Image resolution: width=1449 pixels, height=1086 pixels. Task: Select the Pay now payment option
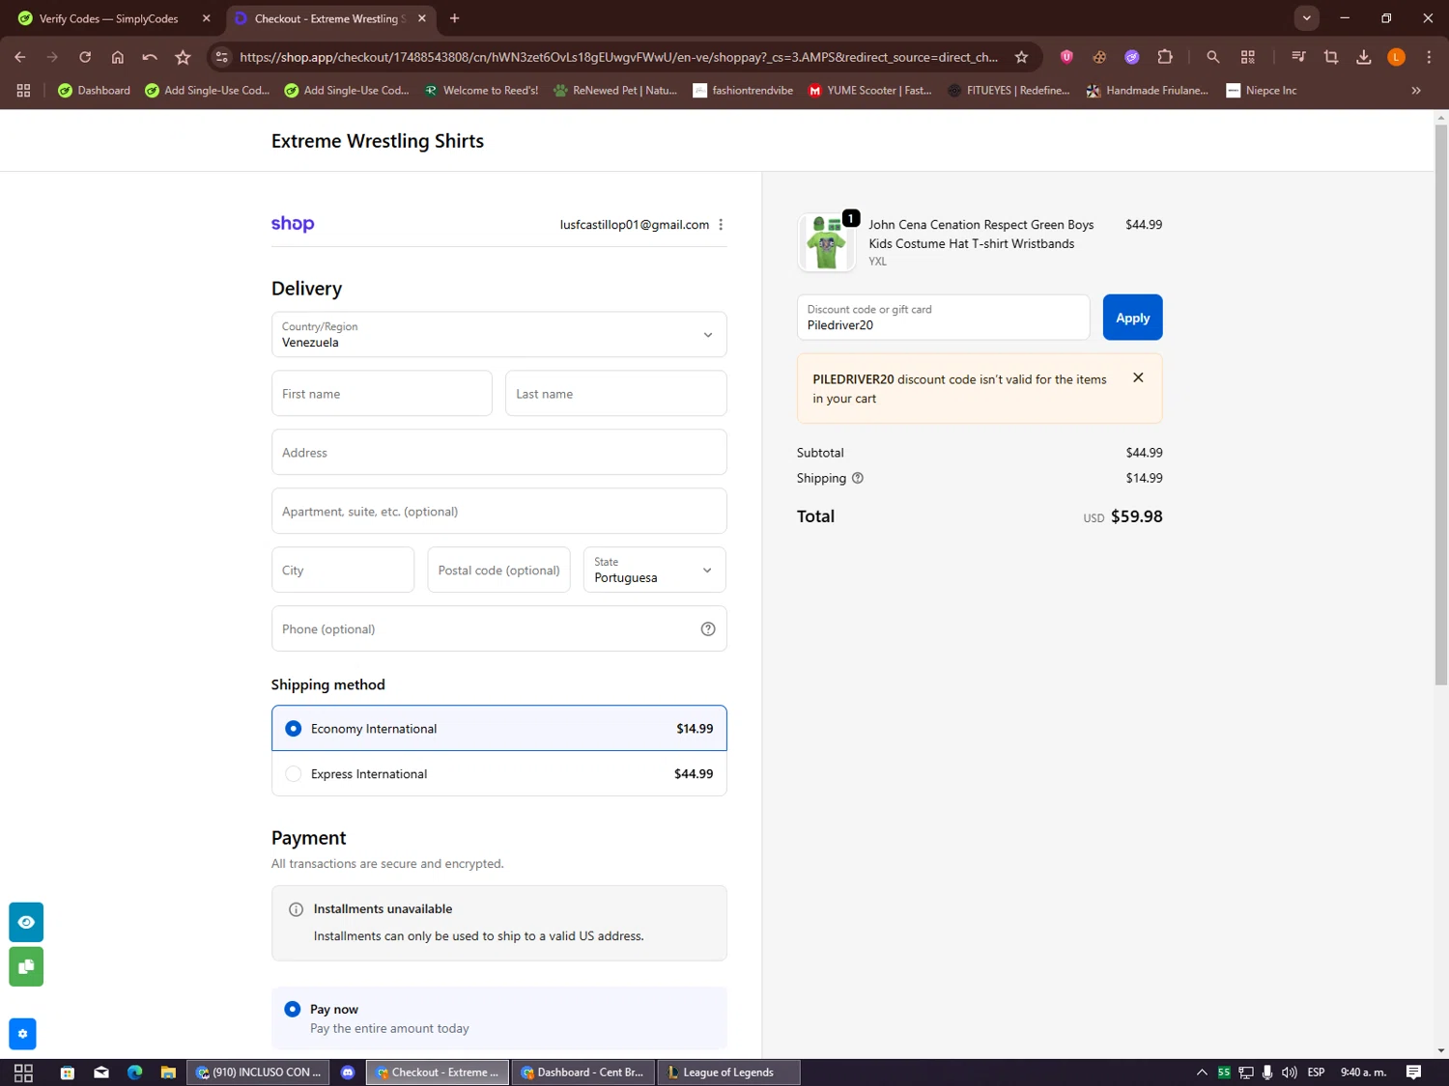tap(499, 1018)
